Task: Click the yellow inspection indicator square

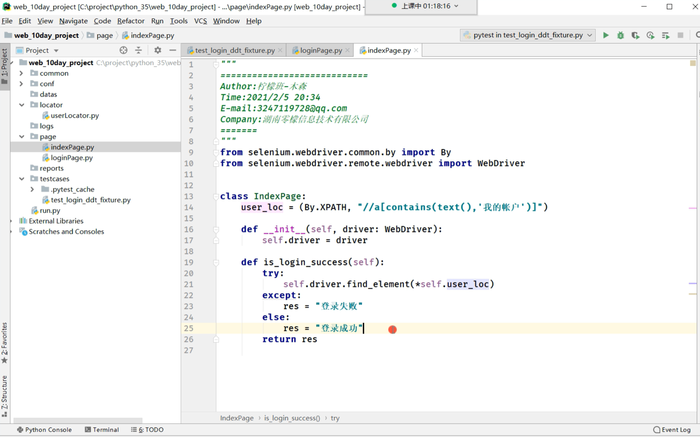Action: point(693,63)
